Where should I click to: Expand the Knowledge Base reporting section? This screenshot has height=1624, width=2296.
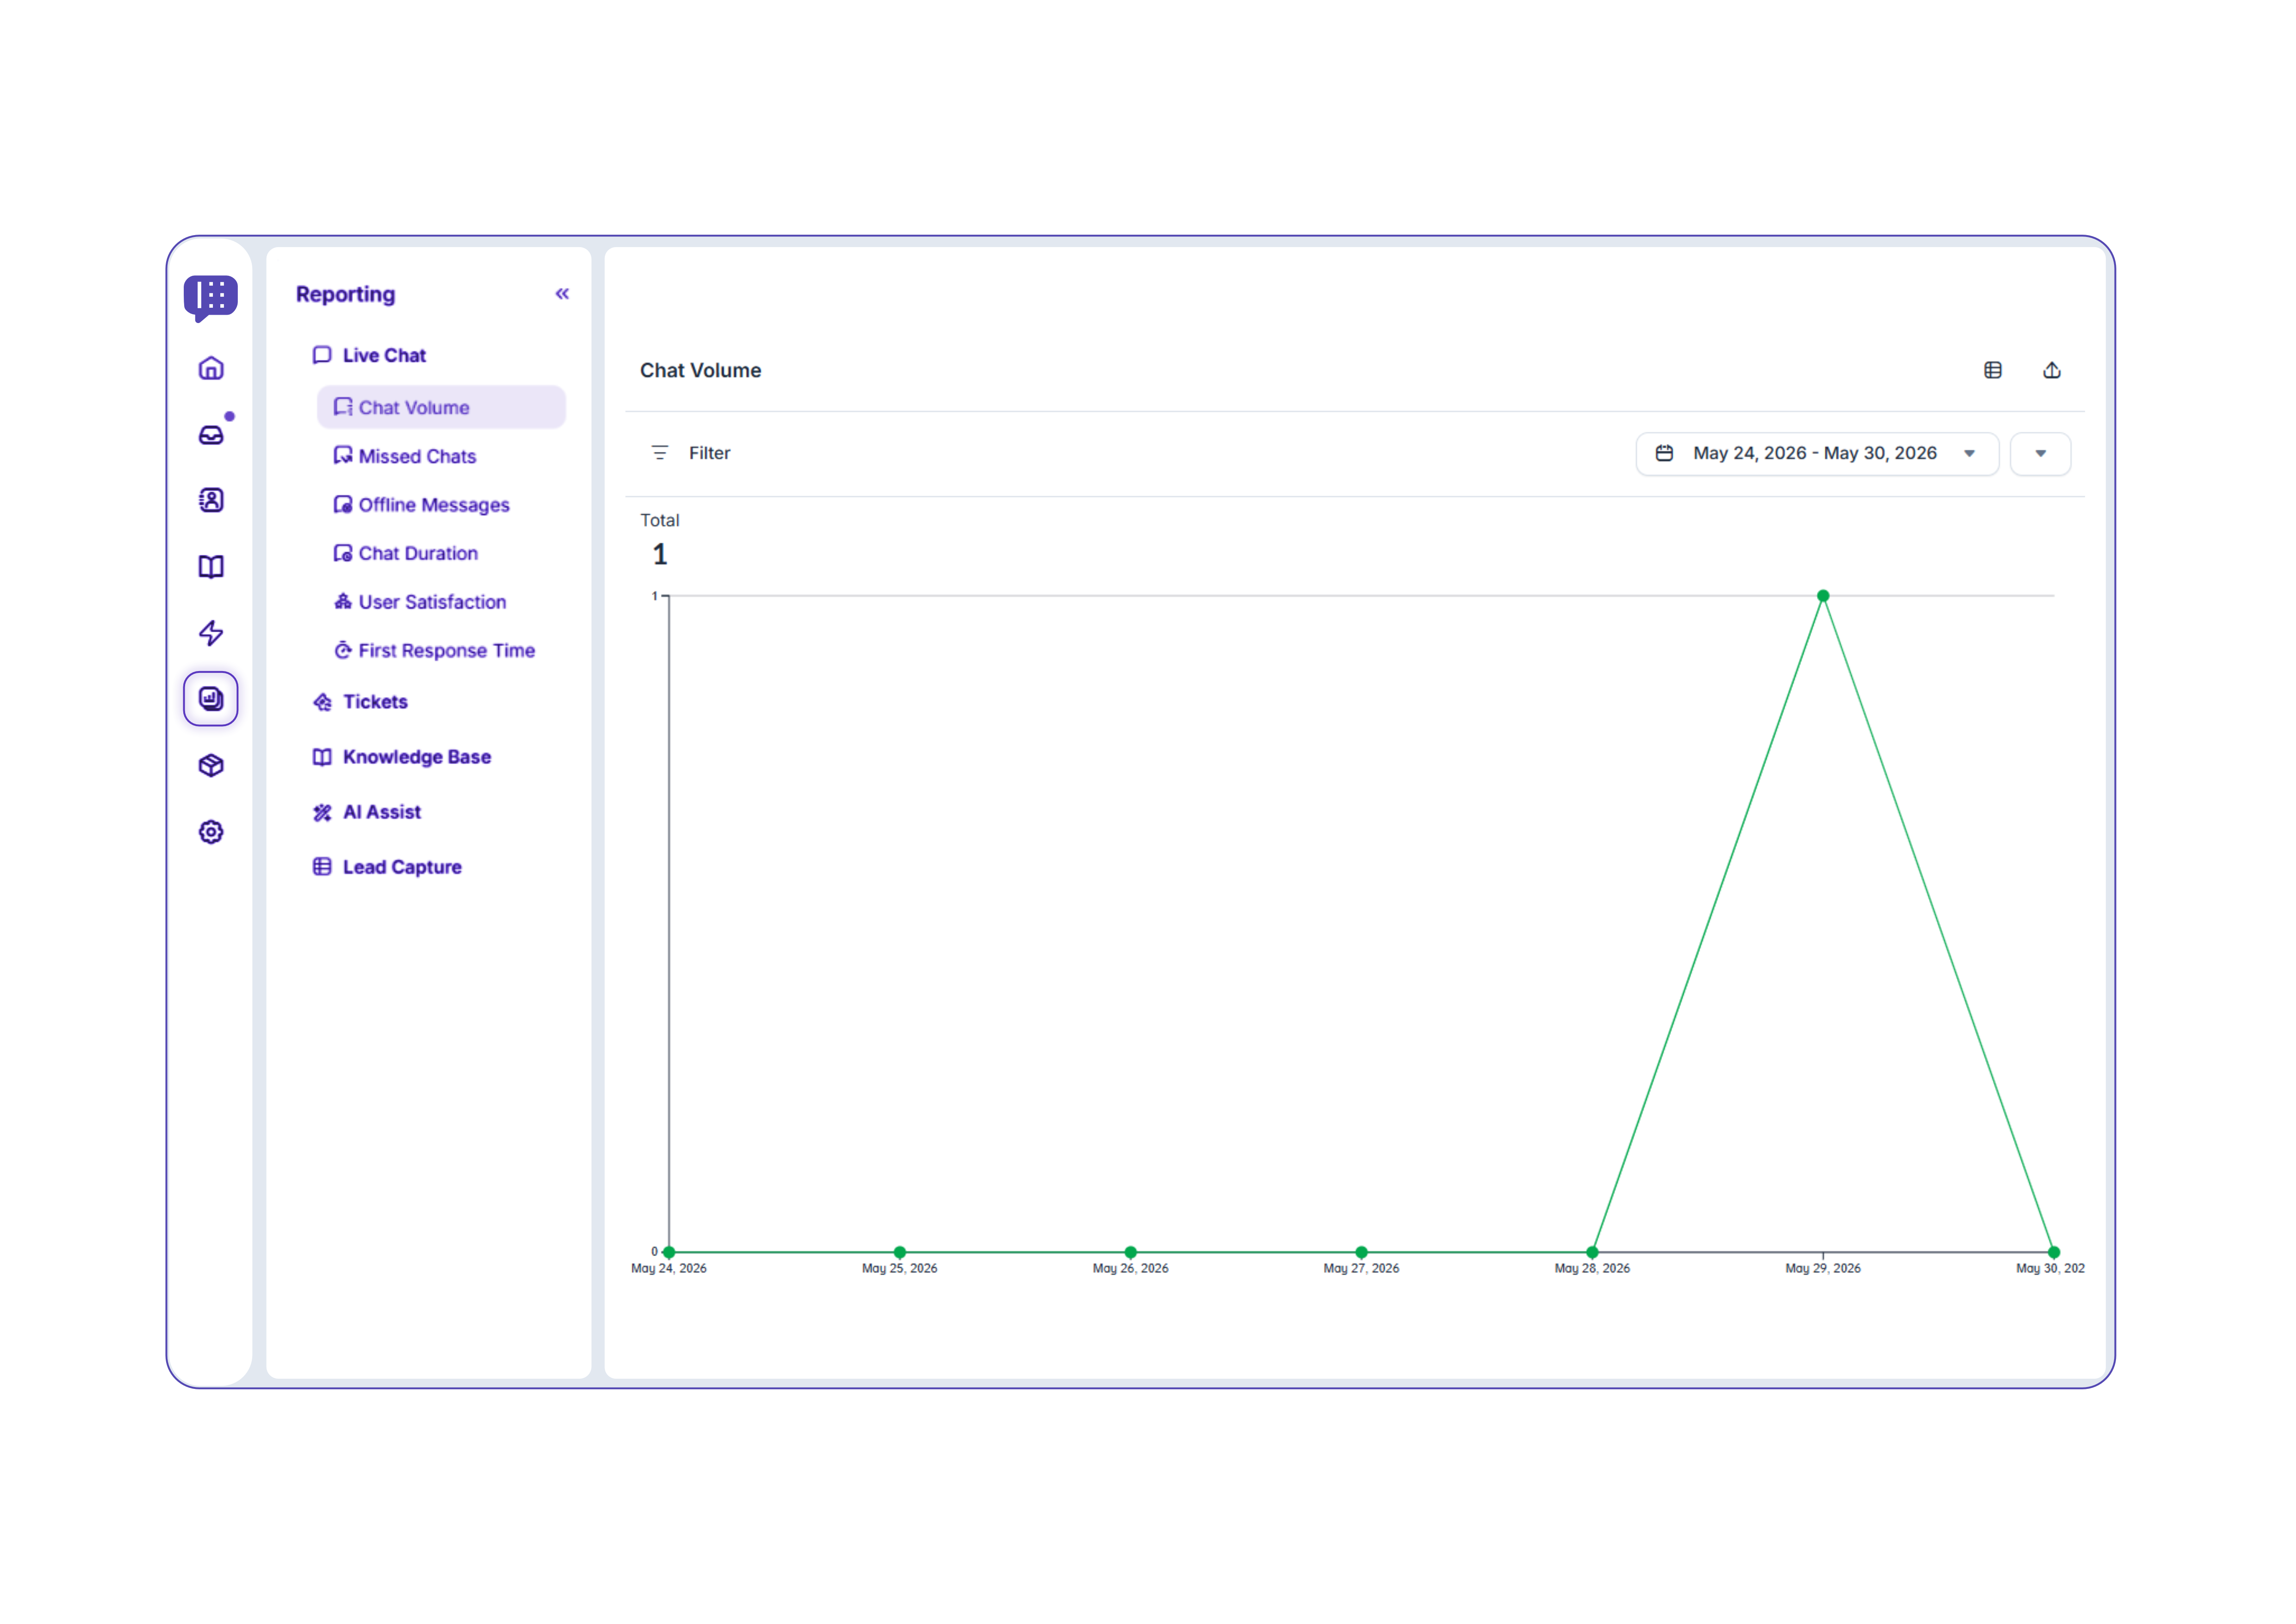pyautogui.click(x=402, y=757)
